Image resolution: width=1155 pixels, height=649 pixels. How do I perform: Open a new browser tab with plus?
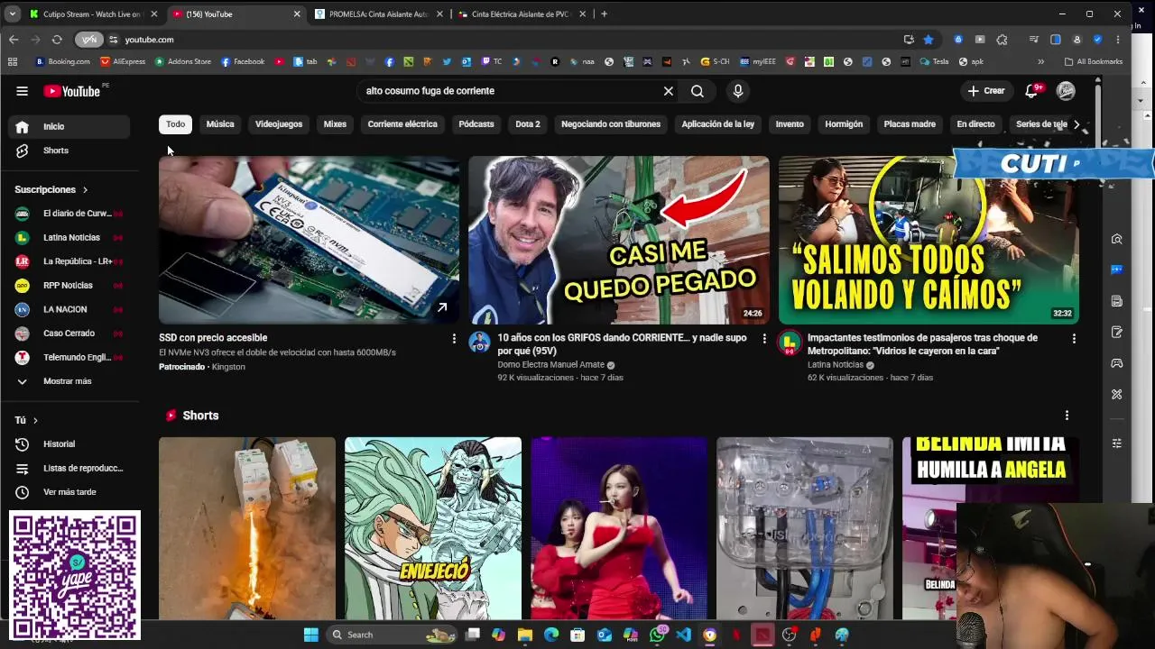[604, 14]
